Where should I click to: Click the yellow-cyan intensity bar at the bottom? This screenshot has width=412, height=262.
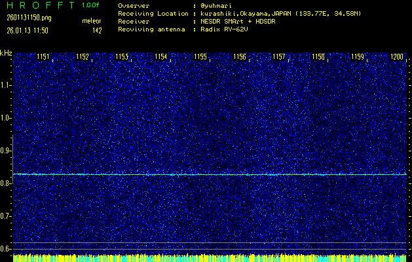pos(210,257)
